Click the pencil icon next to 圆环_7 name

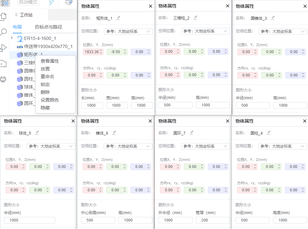pos(192,133)
